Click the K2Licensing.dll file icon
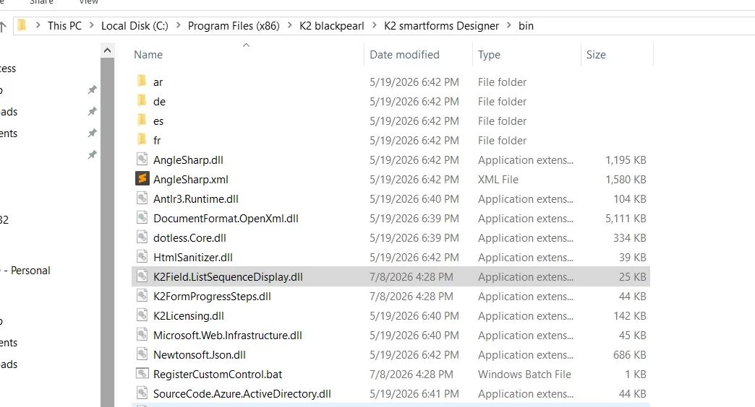755x407 pixels. [x=142, y=315]
